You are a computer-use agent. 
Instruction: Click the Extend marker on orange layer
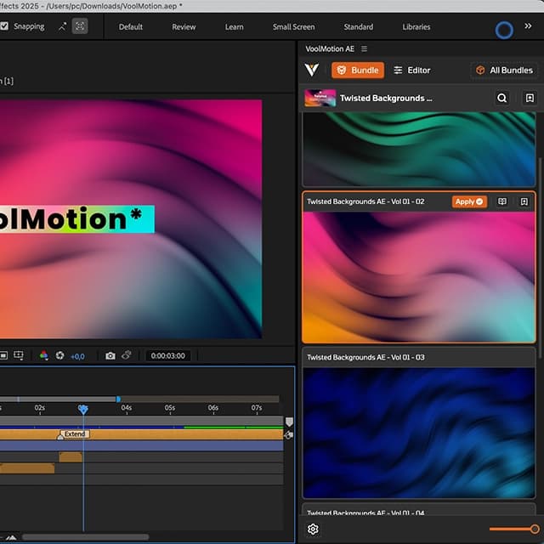coord(75,434)
